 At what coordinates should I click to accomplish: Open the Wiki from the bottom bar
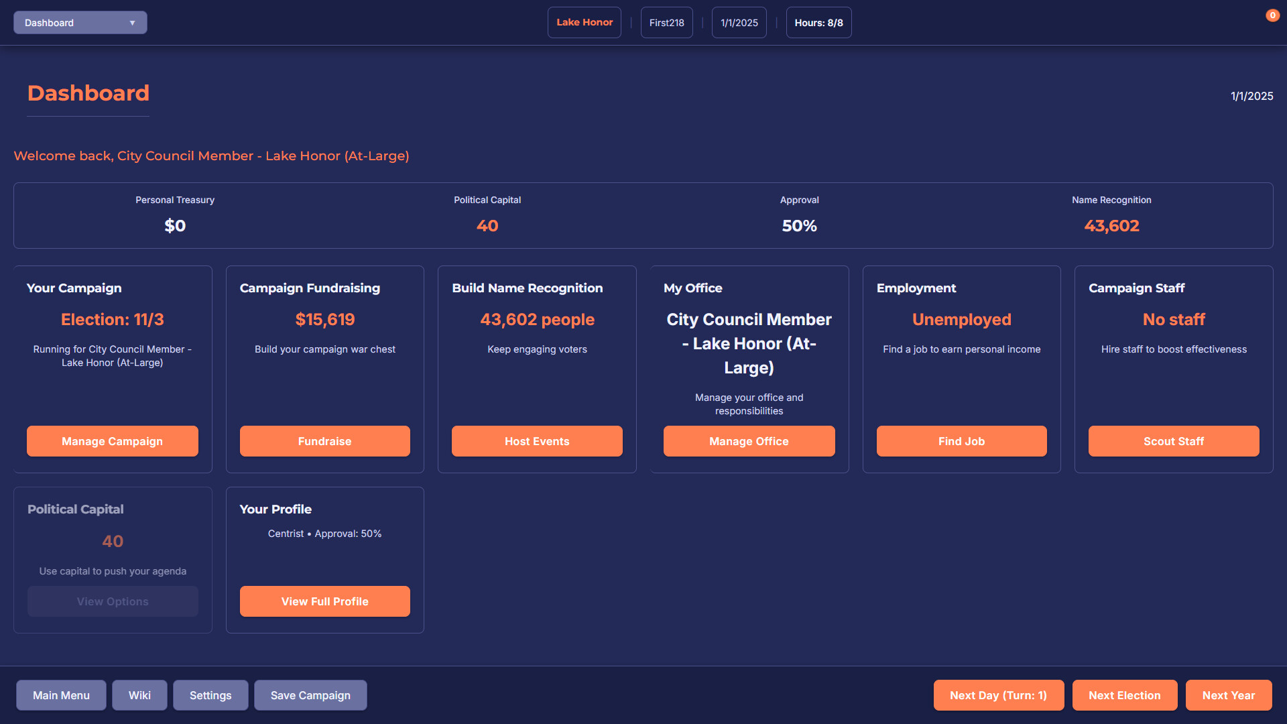139,695
